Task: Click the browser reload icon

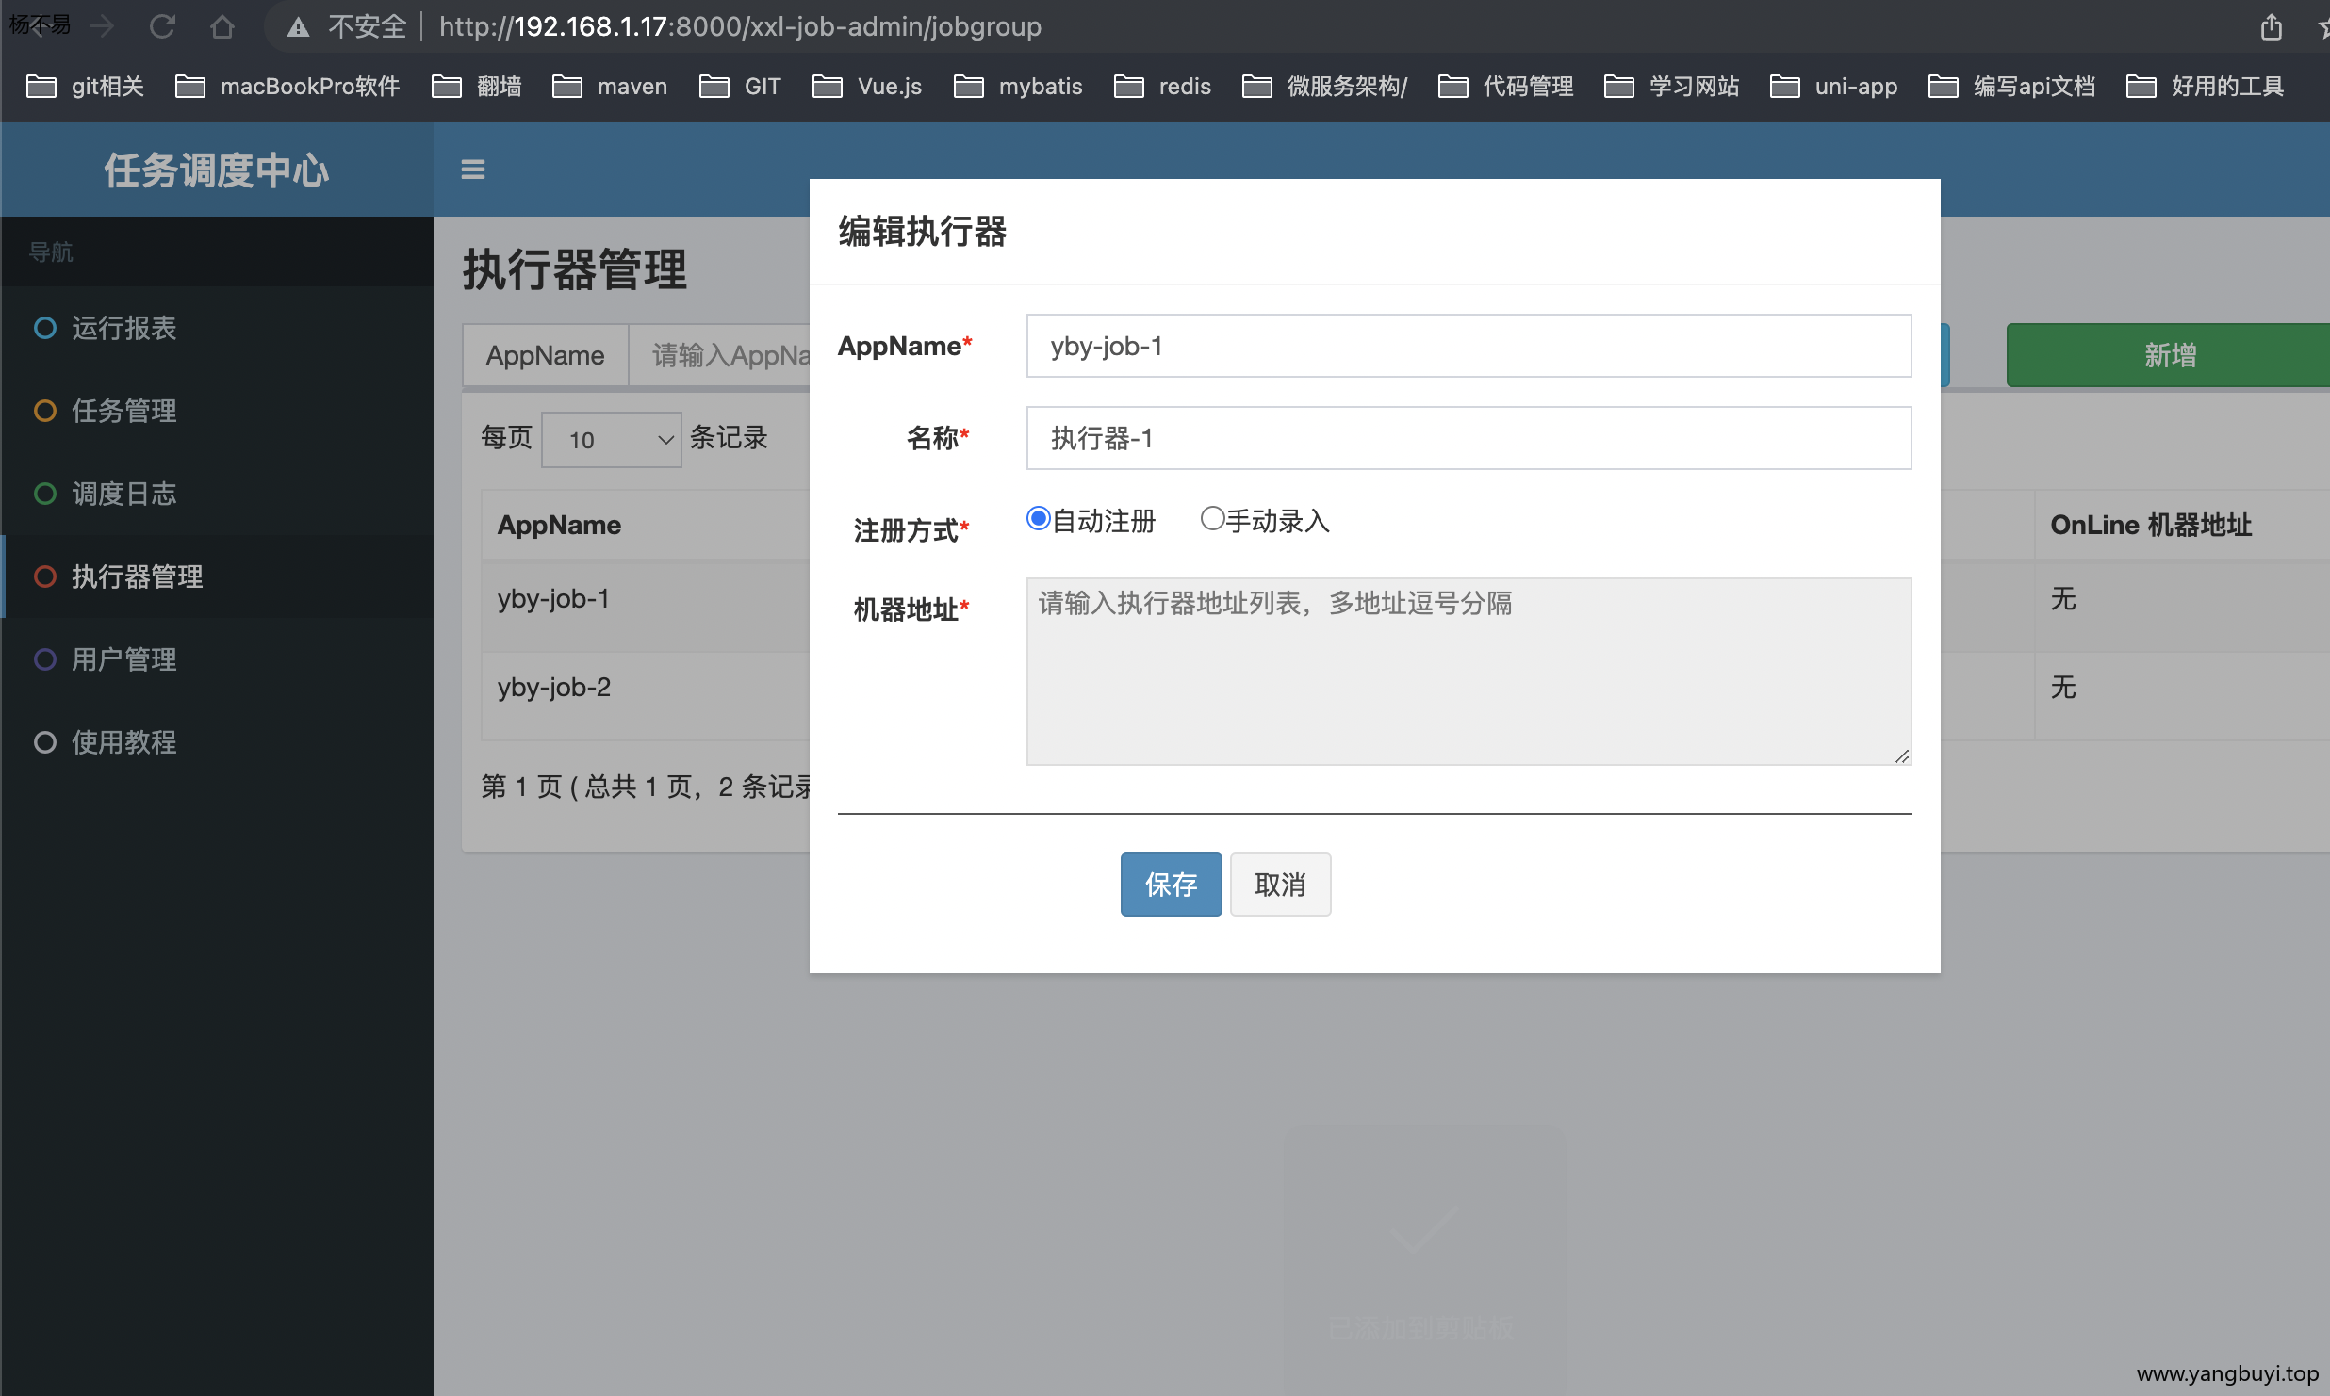Action: point(162,26)
